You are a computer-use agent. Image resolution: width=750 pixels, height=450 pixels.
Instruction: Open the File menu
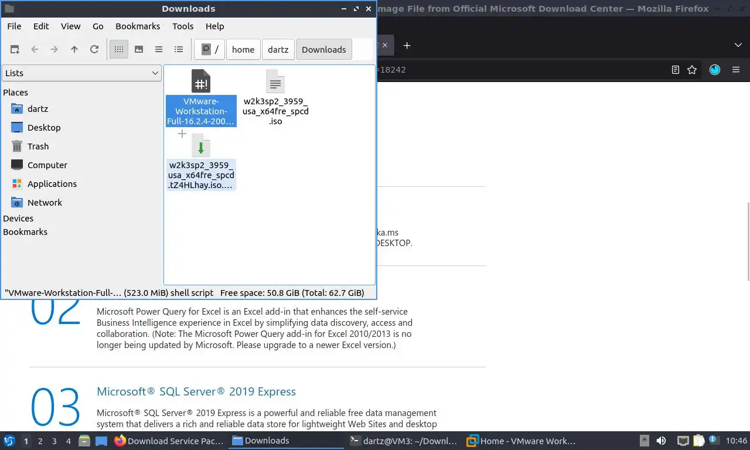(14, 26)
